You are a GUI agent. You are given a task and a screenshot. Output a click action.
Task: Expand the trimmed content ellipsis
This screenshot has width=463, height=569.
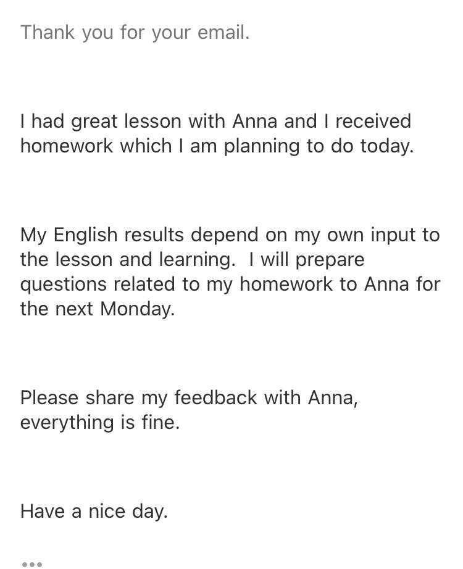pos(31,563)
